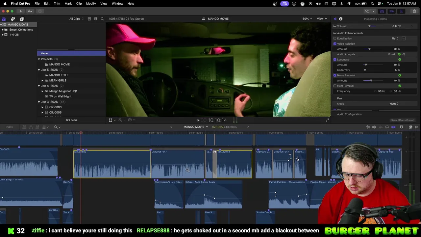Expand the Smart Collections folder
Viewport: 421px width, 237px height.
(x=3, y=30)
